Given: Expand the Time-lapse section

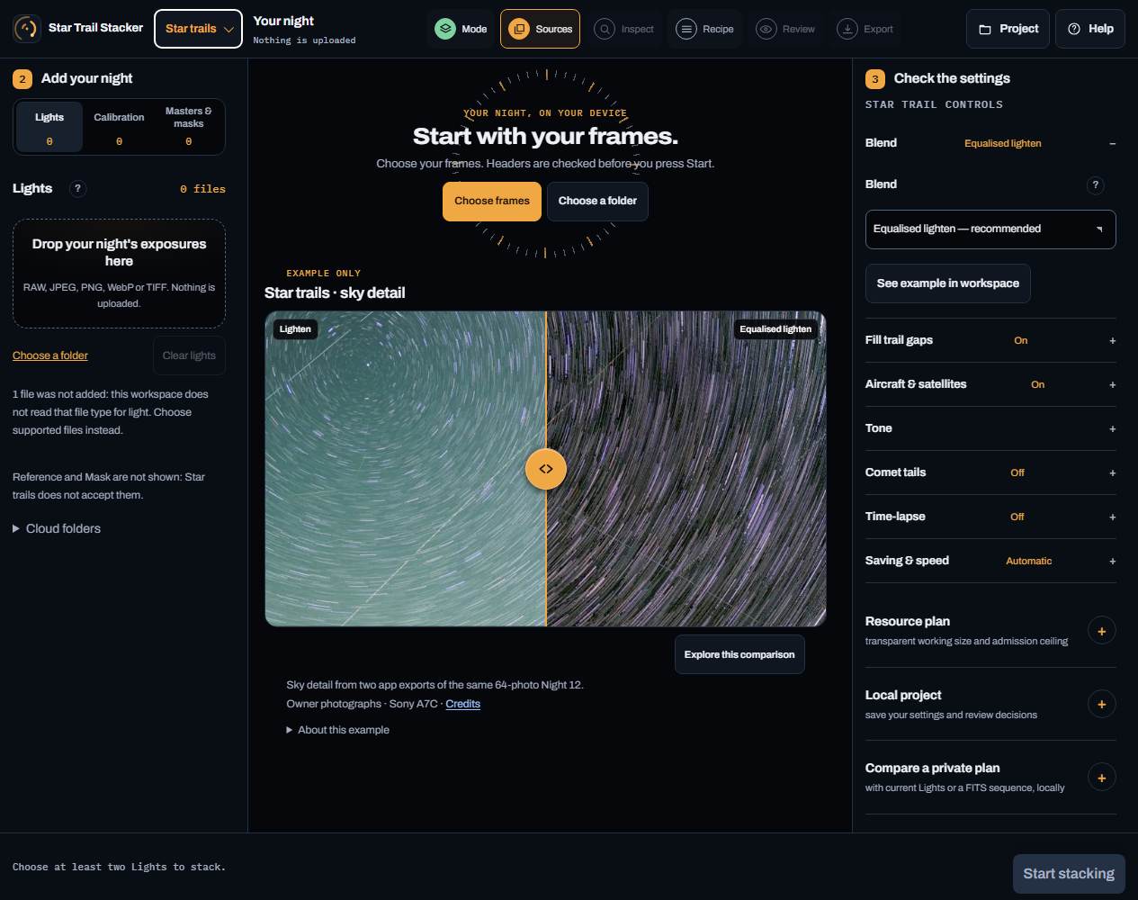Looking at the screenshot, I should pos(990,517).
